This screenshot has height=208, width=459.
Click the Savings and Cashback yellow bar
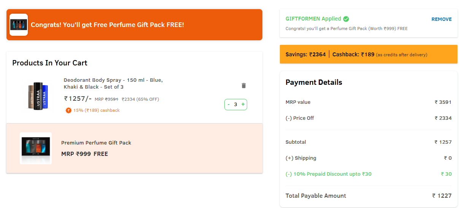pyautogui.click(x=368, y=54)
